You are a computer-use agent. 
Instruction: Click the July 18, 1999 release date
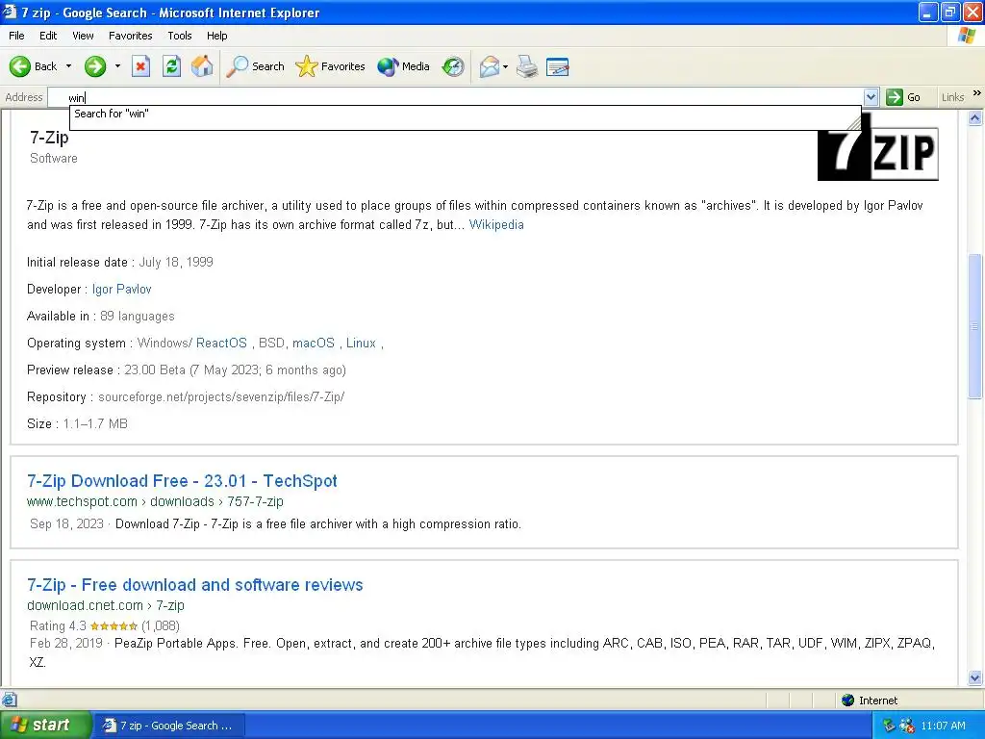coord(176,262)
